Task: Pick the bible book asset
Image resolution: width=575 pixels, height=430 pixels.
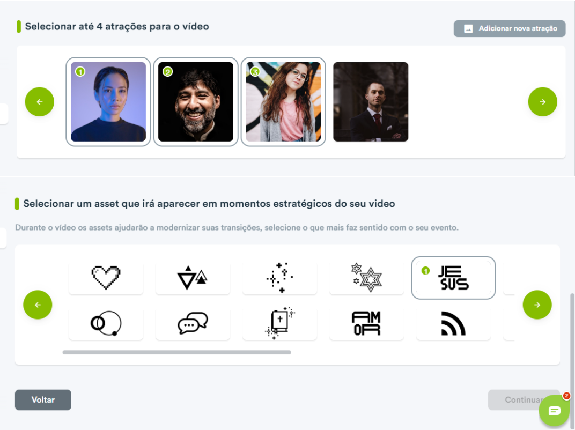Action: [x=279, y=323]
